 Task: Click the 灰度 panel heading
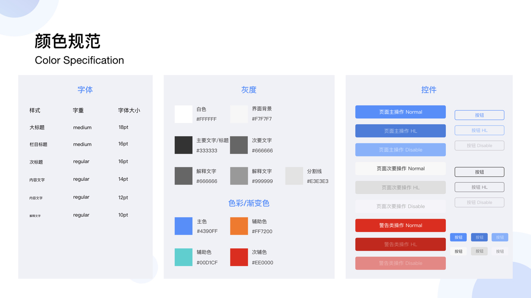coord(249,90)
